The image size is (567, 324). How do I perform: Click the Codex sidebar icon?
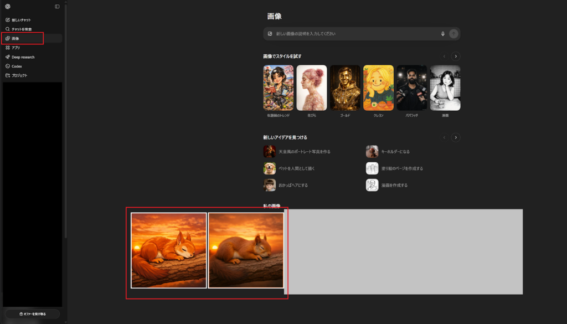(x=7, y=66)
